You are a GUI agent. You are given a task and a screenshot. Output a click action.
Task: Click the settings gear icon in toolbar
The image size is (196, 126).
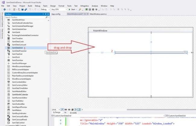(x=93, y=9)
